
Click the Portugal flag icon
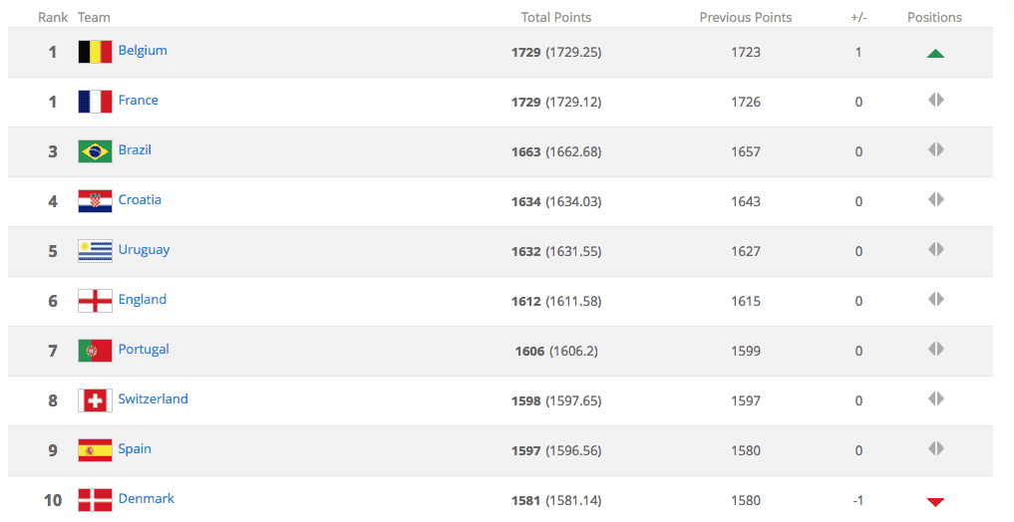(x=95, y=351)
